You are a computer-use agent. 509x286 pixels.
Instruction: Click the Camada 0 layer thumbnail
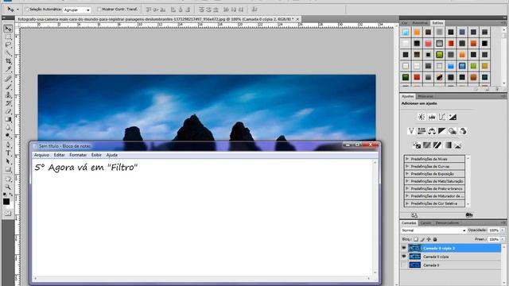[x=415, y=265]
